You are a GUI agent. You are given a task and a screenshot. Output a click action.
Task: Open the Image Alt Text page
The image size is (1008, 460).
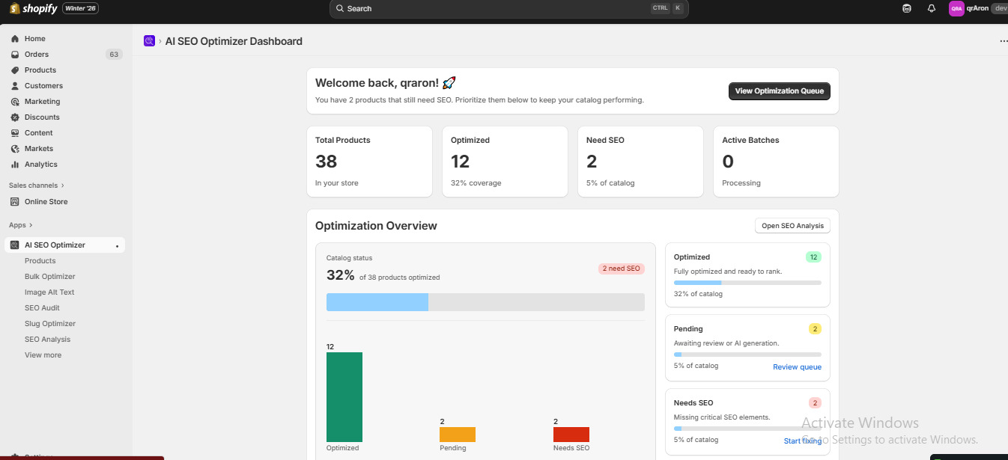coord(49,292)
